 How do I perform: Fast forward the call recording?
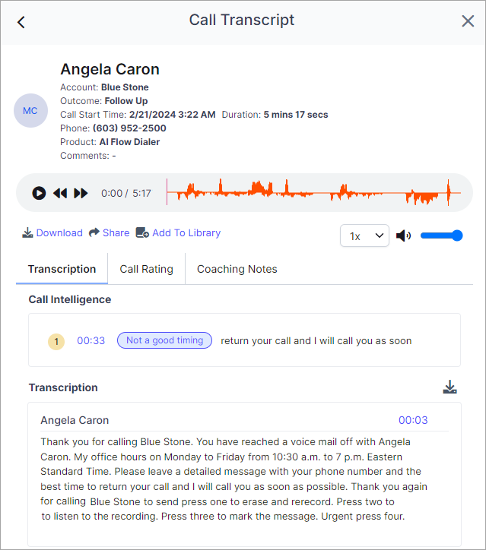pos(81,193)
